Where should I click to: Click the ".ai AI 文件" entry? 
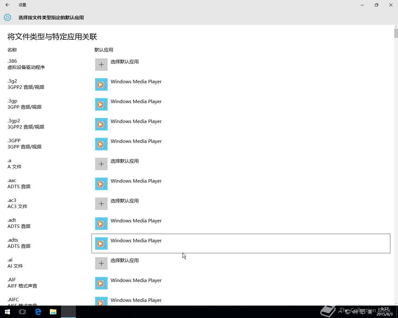tap(15, 263)
